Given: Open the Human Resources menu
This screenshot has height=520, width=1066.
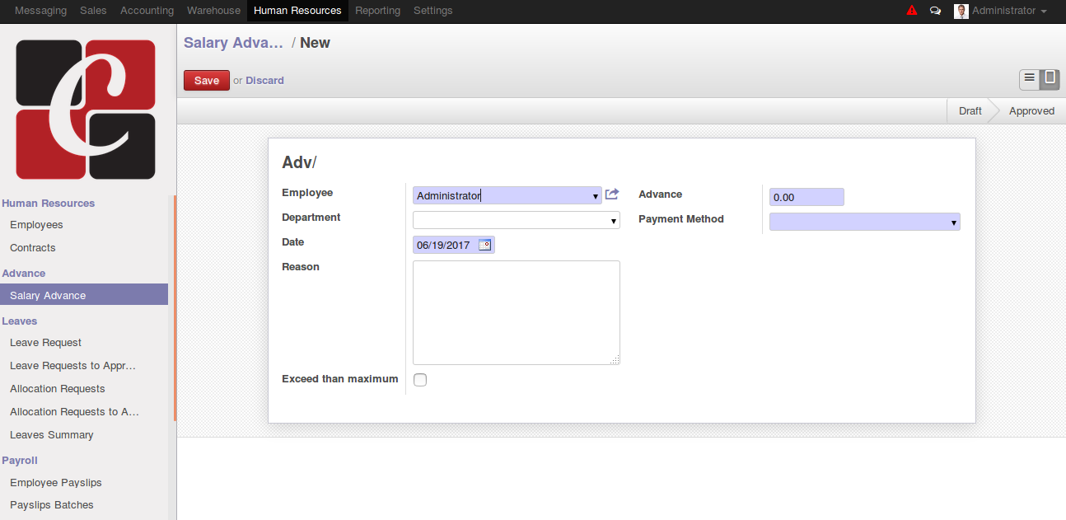Looking at the screenshot, I should [297, 11].
